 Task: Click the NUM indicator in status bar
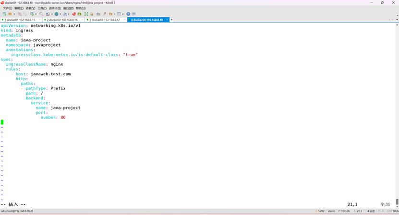[x=396, y=211]
